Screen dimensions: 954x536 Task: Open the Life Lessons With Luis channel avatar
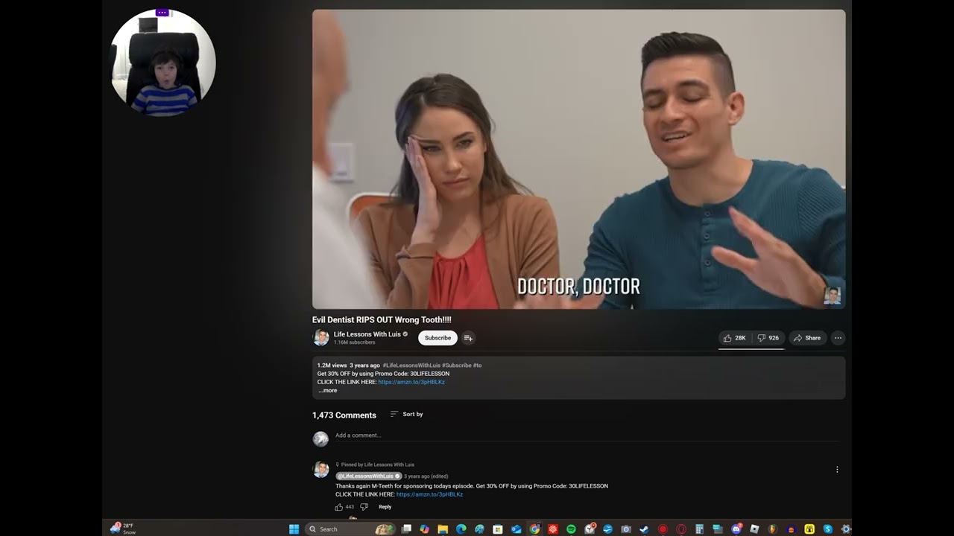[320, 337]
